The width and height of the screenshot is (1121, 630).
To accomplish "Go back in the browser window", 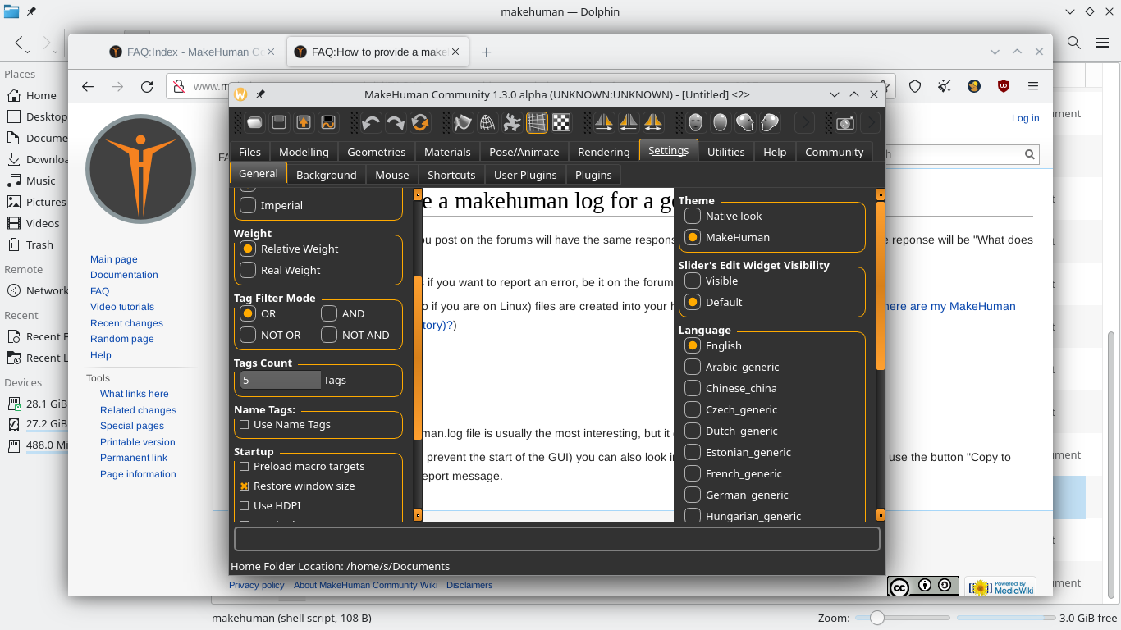I will (88, 86).
